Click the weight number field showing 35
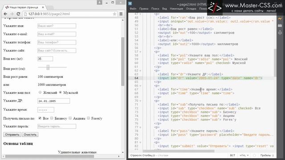Viewport: 285px width, 160px height. (x=45, y=59)
